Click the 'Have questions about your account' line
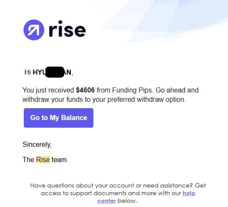This screenshot has height=207, width=228. (118, 185)
